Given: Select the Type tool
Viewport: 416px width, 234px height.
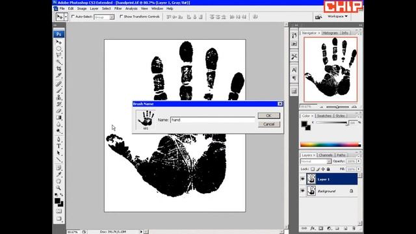Looking at the screenshot, I should click(x=58, y=146).
